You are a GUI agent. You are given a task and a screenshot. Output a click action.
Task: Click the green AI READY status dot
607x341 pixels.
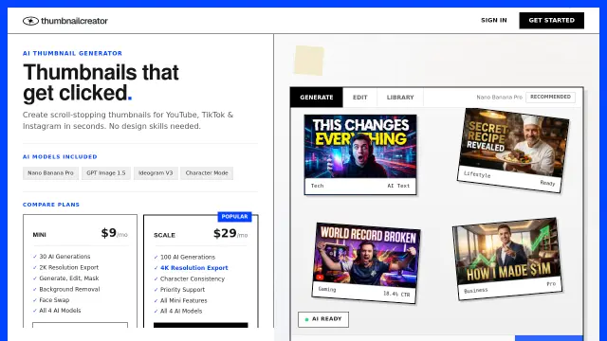click(306, 320)
